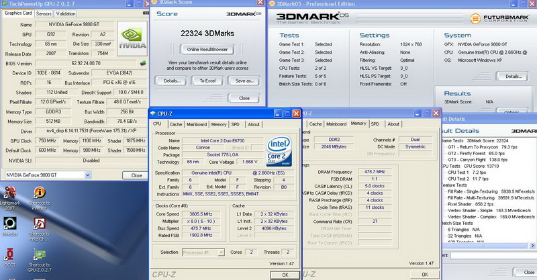Click Close button in Result Details window
The height and width of the screenshot is (280, 537).
tap(527, 272)
